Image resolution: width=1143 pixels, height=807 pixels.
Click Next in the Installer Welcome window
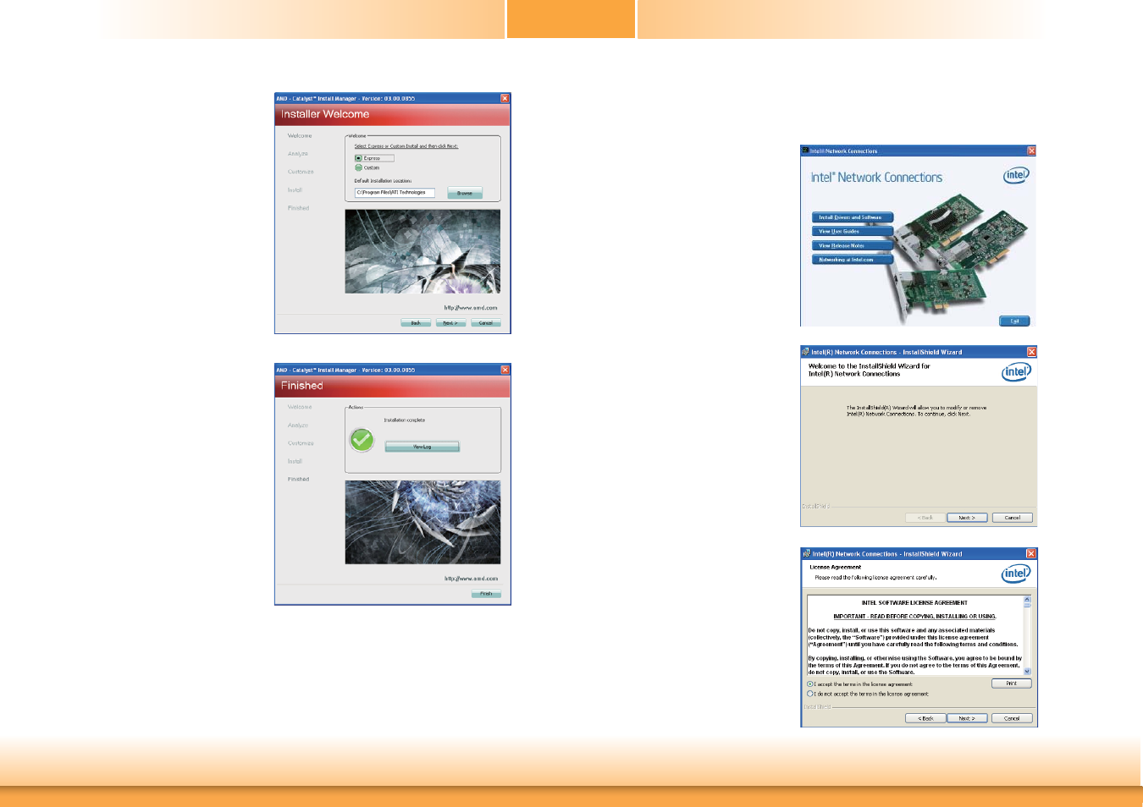click(x=450, y=323)
